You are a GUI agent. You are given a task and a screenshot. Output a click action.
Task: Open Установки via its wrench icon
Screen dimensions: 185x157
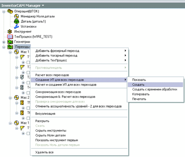click(16, 26)
